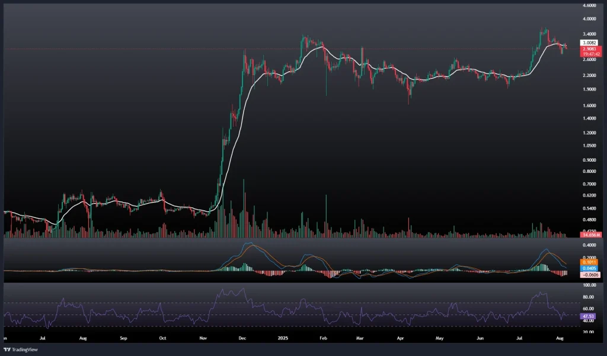This screenshot has height=356, width=607.
Task: Click the 19:47:42 candle countdown timer
Action: [590, 54]
